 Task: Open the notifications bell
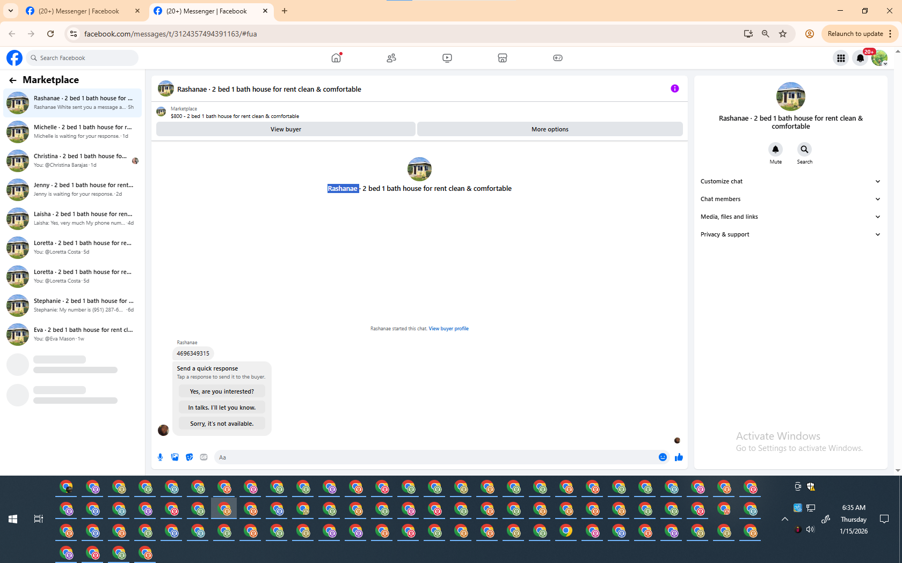pyautogui.click(x=860, y=58)
